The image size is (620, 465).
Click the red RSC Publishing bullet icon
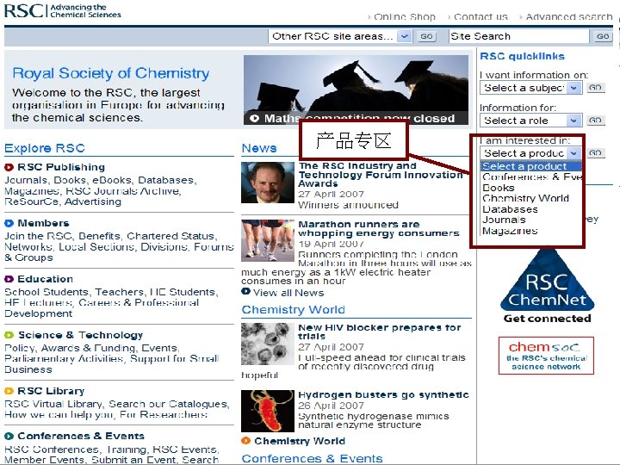9,167
